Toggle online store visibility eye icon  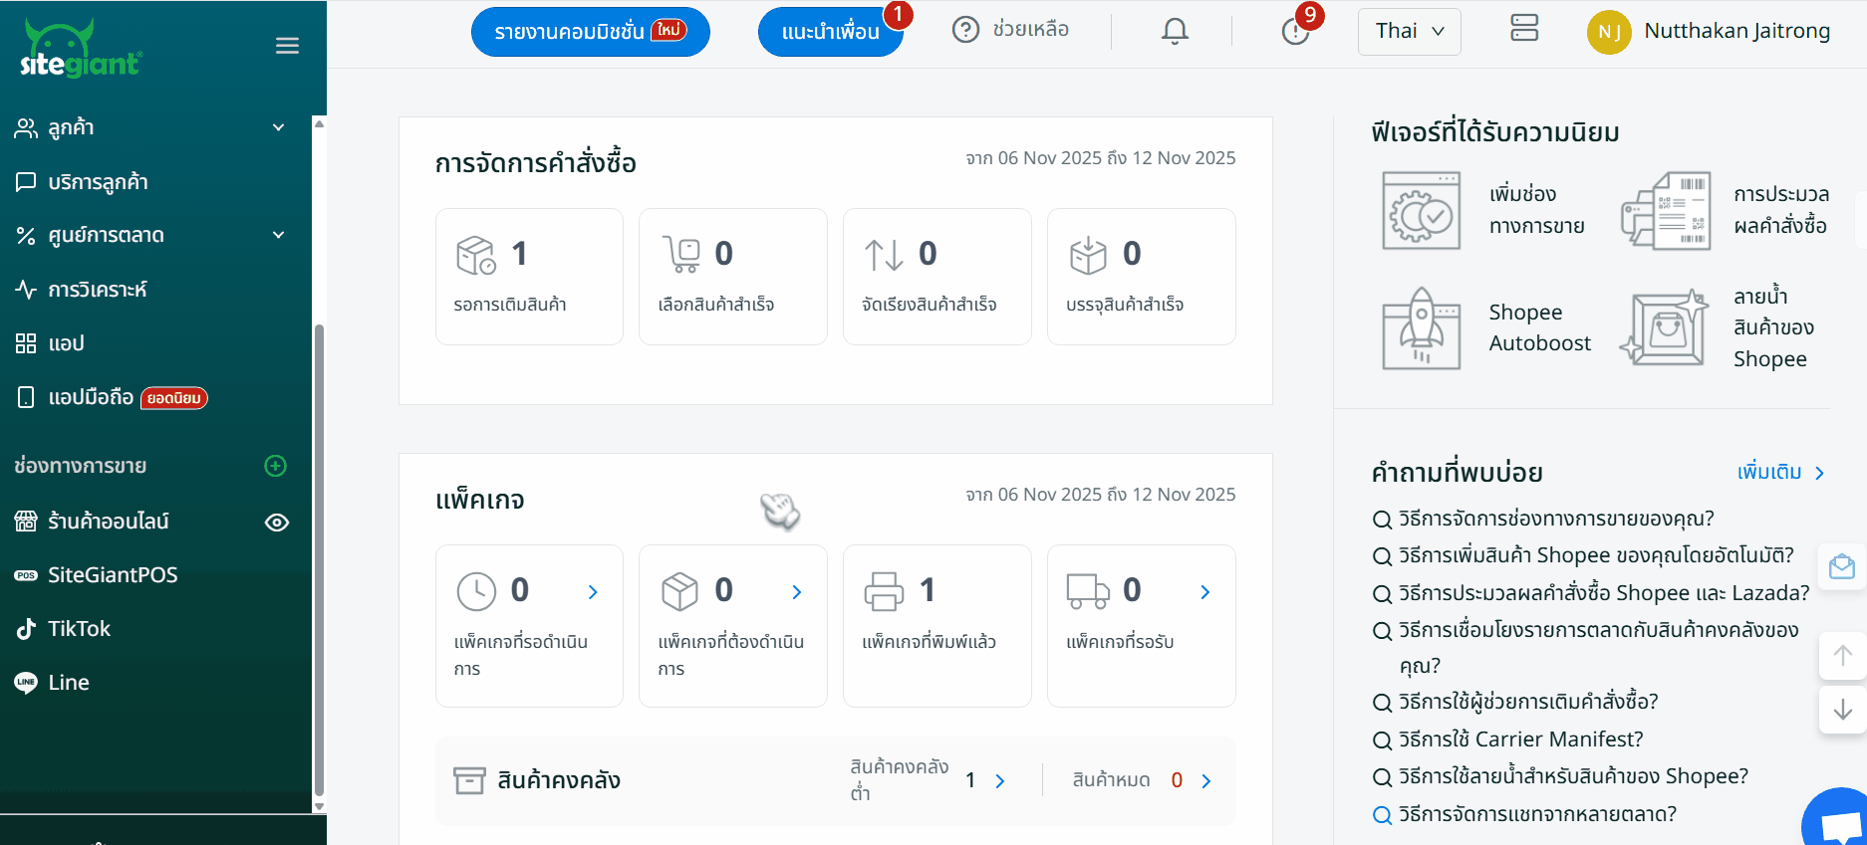click(277, 523)
